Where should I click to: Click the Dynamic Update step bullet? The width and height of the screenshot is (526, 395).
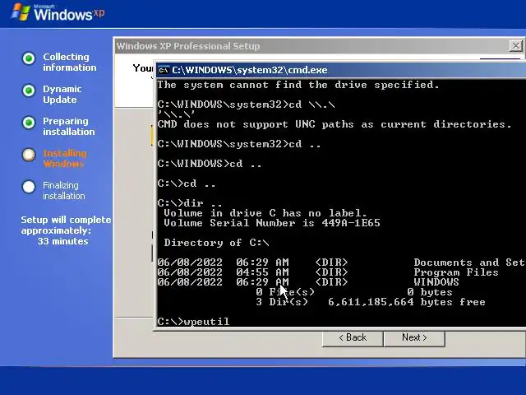pos(29,91)
